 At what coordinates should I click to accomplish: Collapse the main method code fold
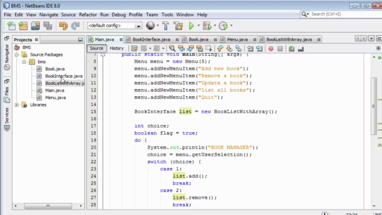tap(103, 54)
